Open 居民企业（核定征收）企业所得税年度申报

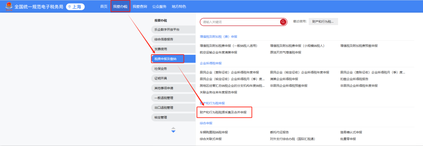click(x=300, y=72)
